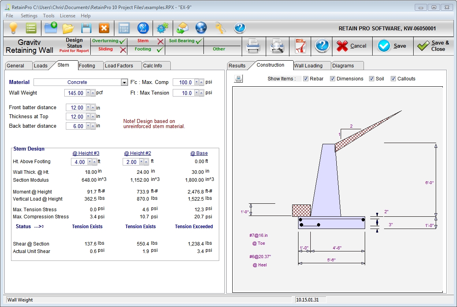
Task: Print the construction drawing with small printer icon
Action: (x=239, y=79)
